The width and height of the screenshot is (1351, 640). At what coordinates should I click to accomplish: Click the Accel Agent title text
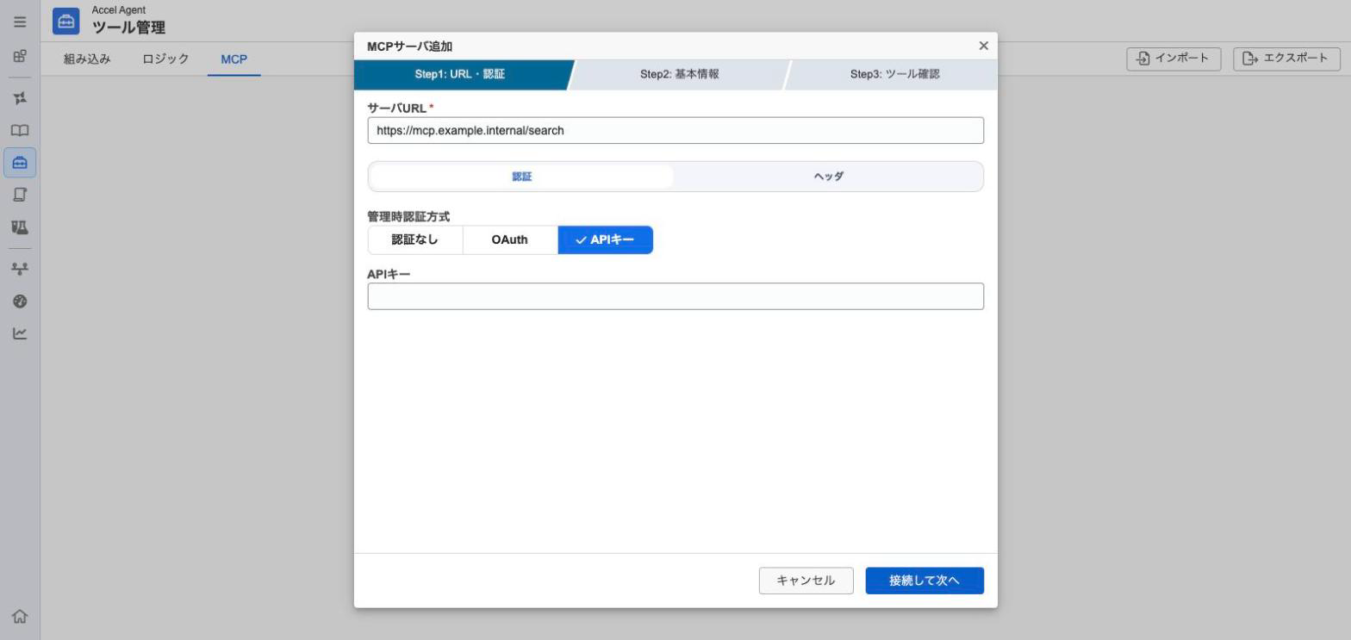click(119, 10)
